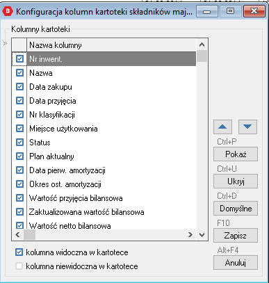The width and height of the screenshot is (269, 283).
Task: Uncheck the Nr inwent. column checkbox
Action: [19, 59]
